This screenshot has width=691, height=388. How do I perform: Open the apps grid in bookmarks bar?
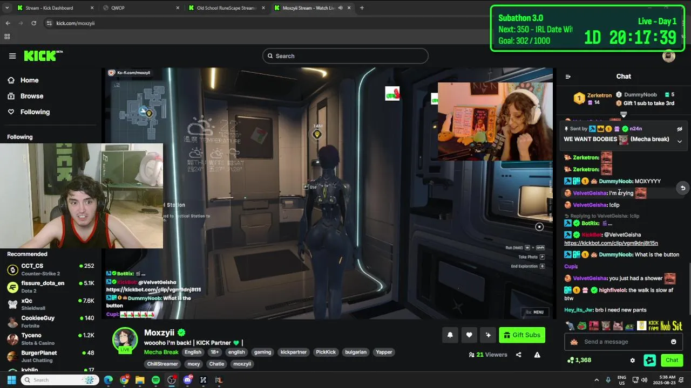coord(7,37)
